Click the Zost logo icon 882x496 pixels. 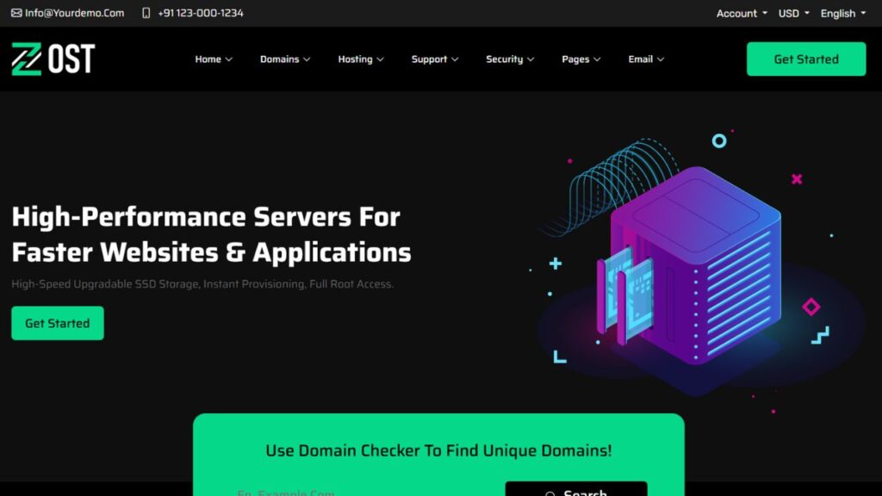[26, 59]
